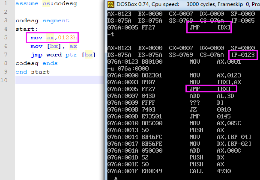This screenshot has width=260, height=180.
Task: Click '076A:0007 043D' ADD AL,3D line
Action: (171, 96)
